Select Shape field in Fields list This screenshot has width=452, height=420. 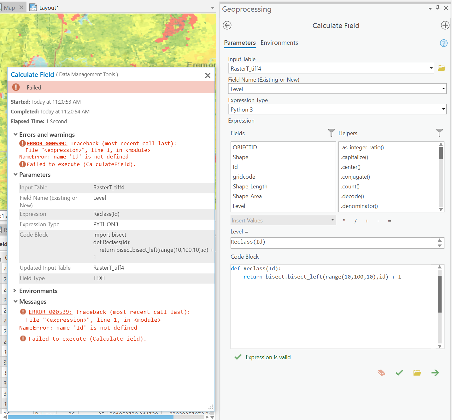tap(240, 157)
